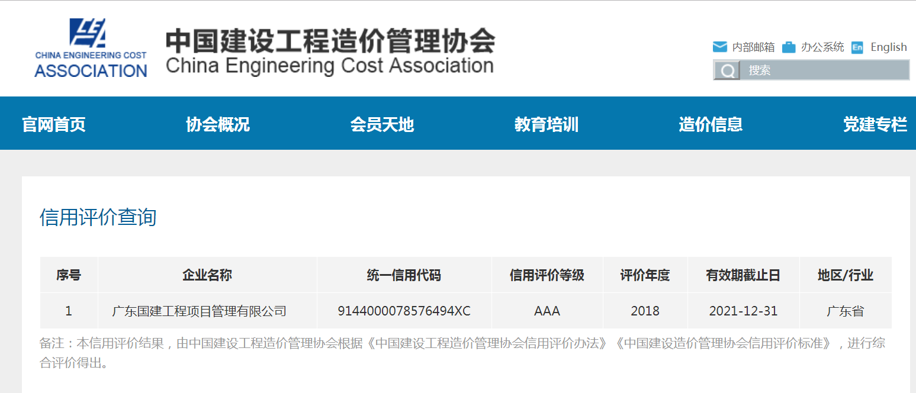Click the briefcase icon for 办公系统
The image size is (916, 393).
click(x=789, y=47)
